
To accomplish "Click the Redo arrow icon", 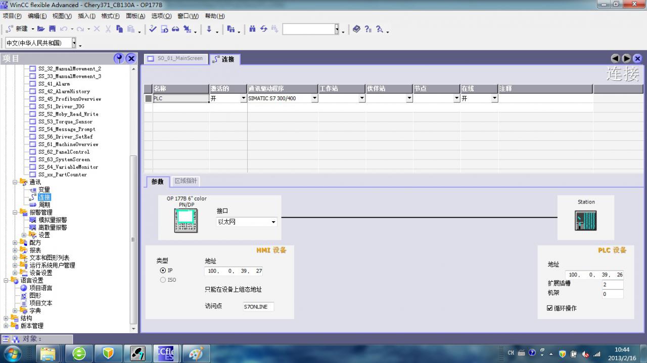I will pyautogui.click(x=80, y=29).
